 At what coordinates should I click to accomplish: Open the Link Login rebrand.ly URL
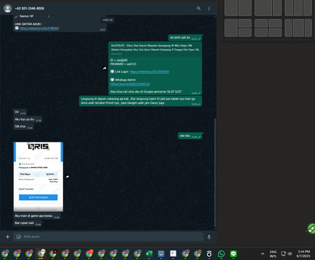(149, 72)
